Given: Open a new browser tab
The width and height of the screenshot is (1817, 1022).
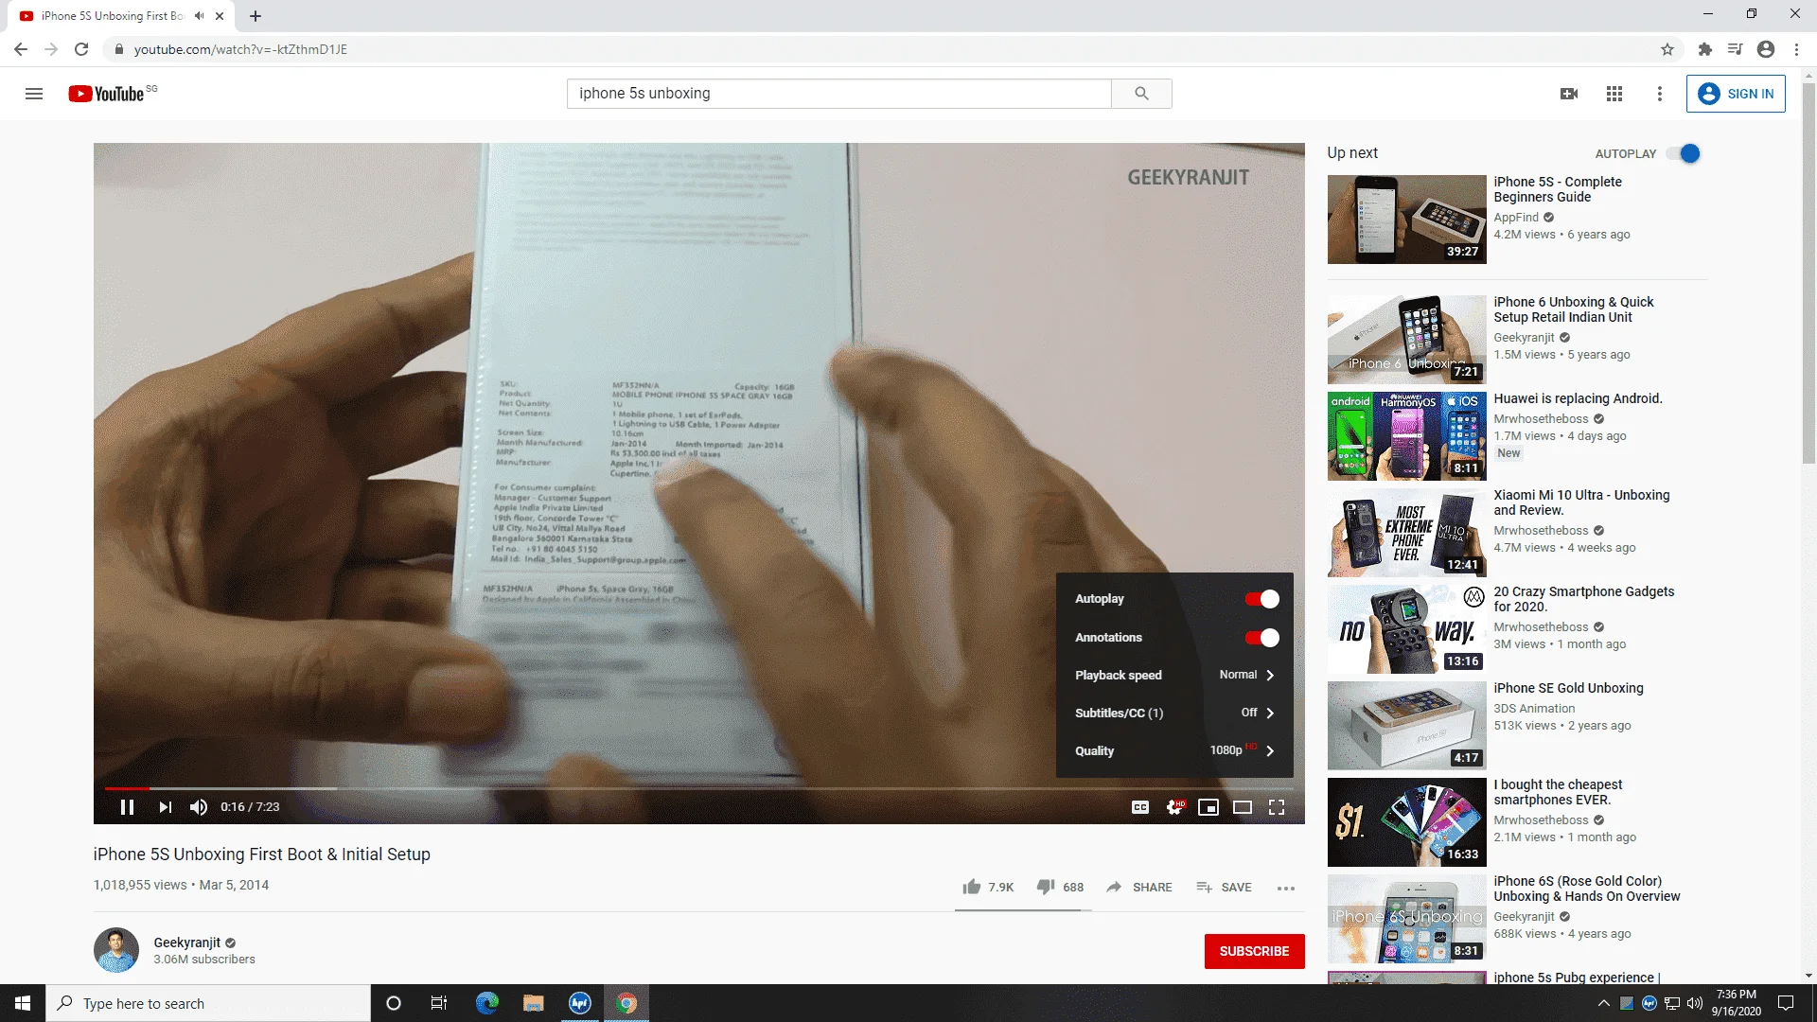Looking at the screenshot, I should tap(256, 16).
